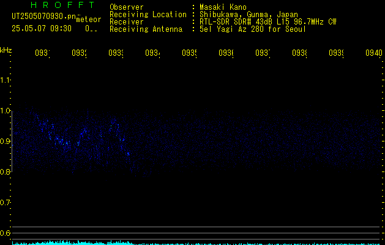Click the 0.8 kHz axis label

point(6,171)
